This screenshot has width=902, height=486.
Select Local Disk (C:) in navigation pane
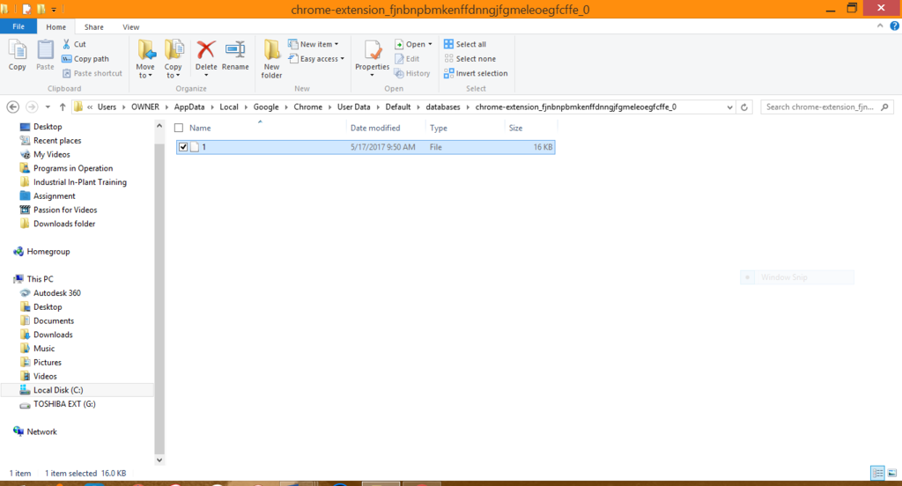58,390
